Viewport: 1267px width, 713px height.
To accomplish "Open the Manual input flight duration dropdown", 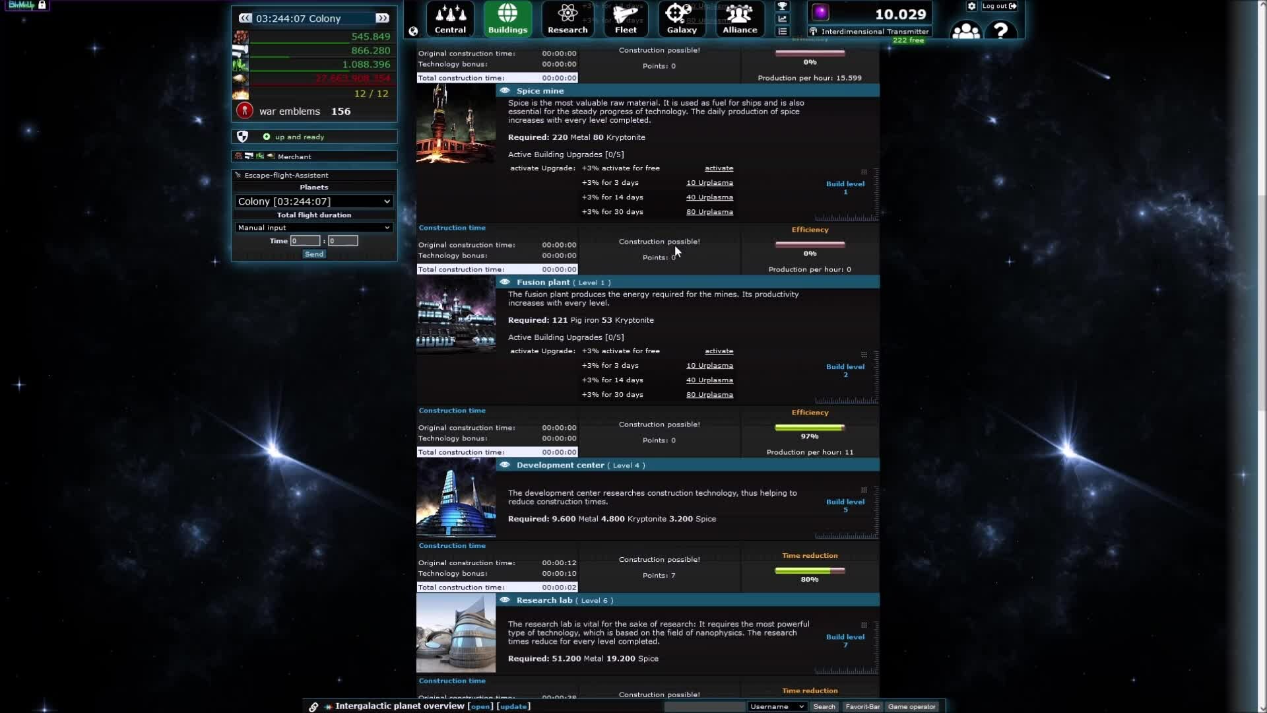I will click(x=314, y=227).
